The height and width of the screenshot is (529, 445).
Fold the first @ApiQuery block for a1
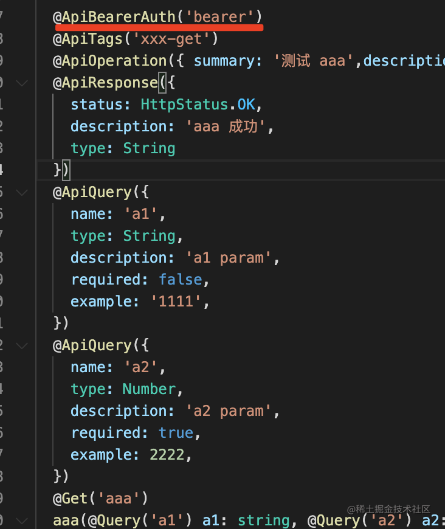pos(22,192)
